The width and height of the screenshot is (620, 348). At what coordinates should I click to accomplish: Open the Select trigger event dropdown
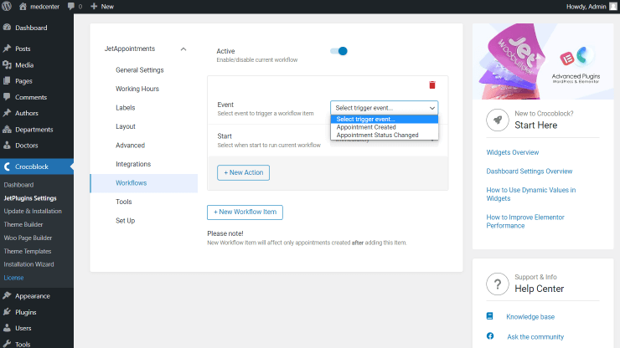pyautogui.click(x=384, y=108)
